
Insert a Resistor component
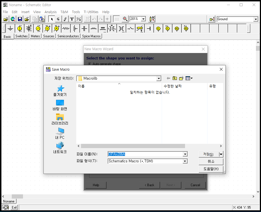coord(66,29)
